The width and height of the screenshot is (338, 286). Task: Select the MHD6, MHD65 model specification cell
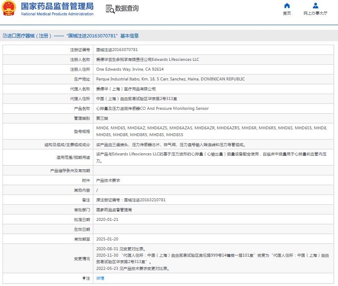[x=213, y=131]
